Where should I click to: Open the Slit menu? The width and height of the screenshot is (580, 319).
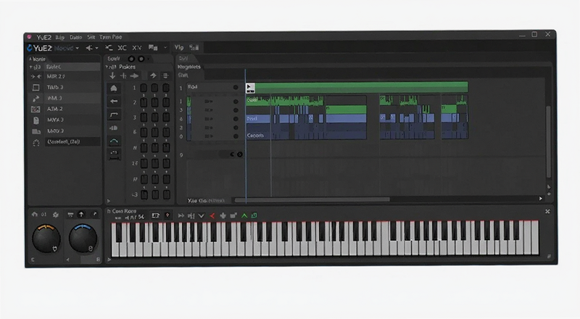click(x=91, y=38)
